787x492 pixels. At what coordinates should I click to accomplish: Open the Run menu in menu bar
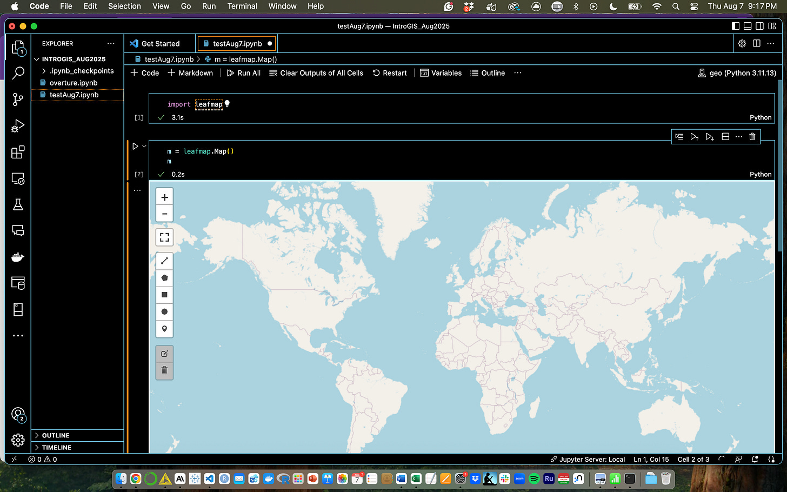tap(209, 6)
